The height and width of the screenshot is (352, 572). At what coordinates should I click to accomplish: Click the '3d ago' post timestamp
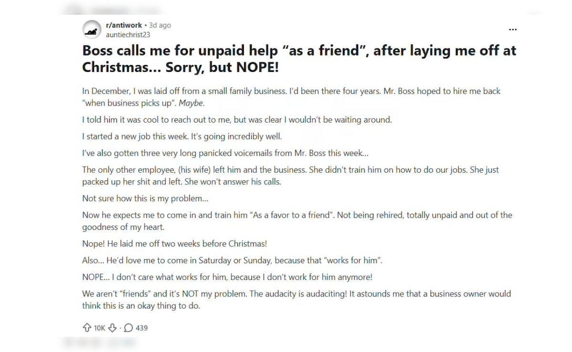(160, 25)
